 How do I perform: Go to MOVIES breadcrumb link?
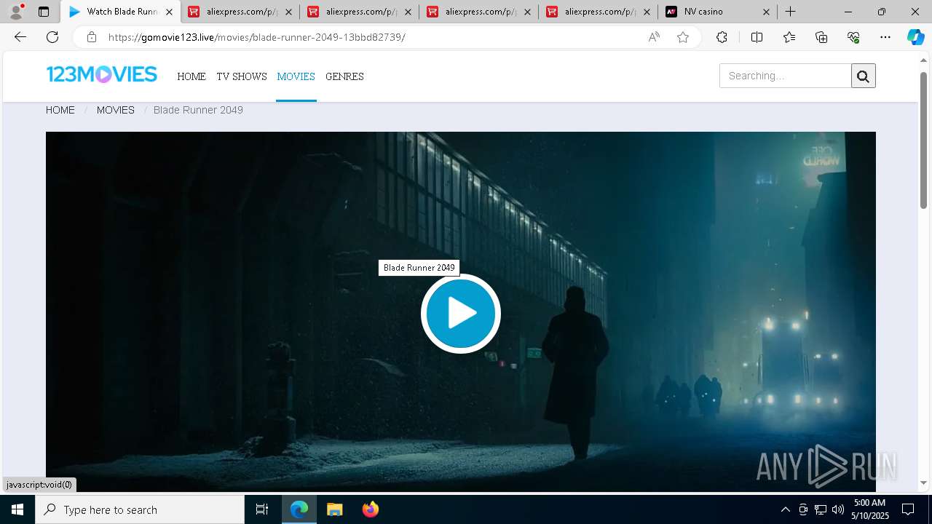click(x=116, y=110)
